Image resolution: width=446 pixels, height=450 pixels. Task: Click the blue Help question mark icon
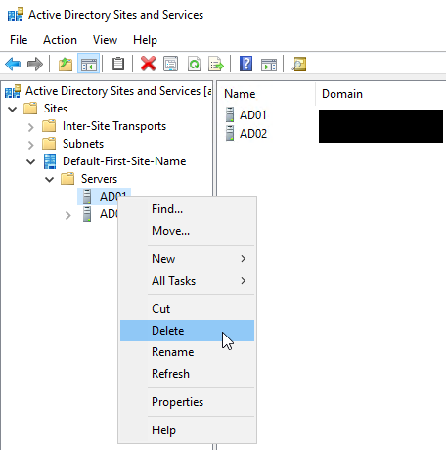pyautogui.click(x=245, y=64)
